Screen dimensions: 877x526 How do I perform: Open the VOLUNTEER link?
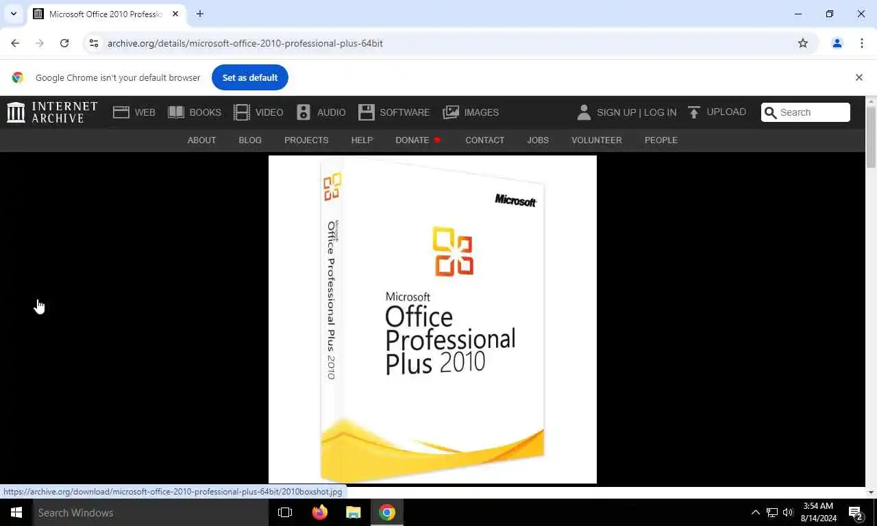click(597, 140)
